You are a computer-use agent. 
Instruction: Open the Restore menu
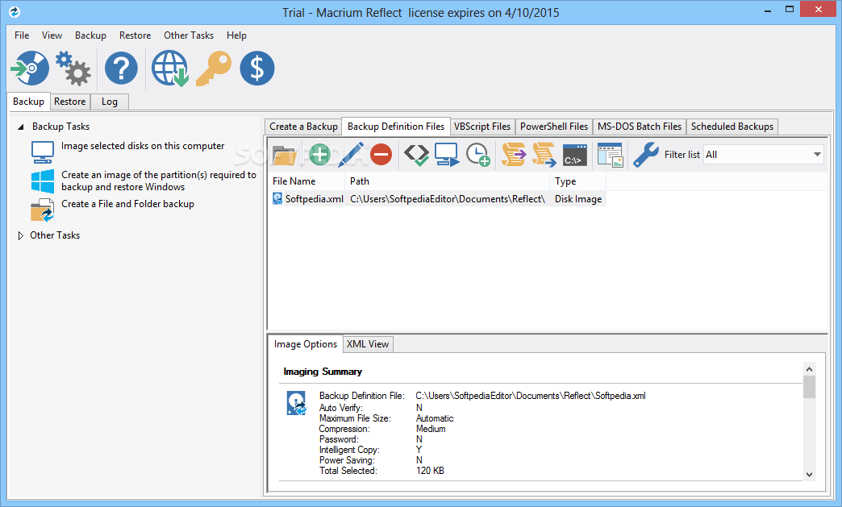135,35
